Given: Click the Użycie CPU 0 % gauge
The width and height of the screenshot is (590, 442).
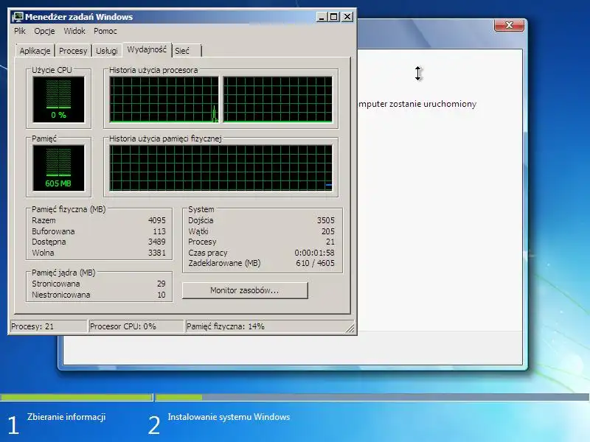Looking at the screenshot, I should (x=59, y=99).
